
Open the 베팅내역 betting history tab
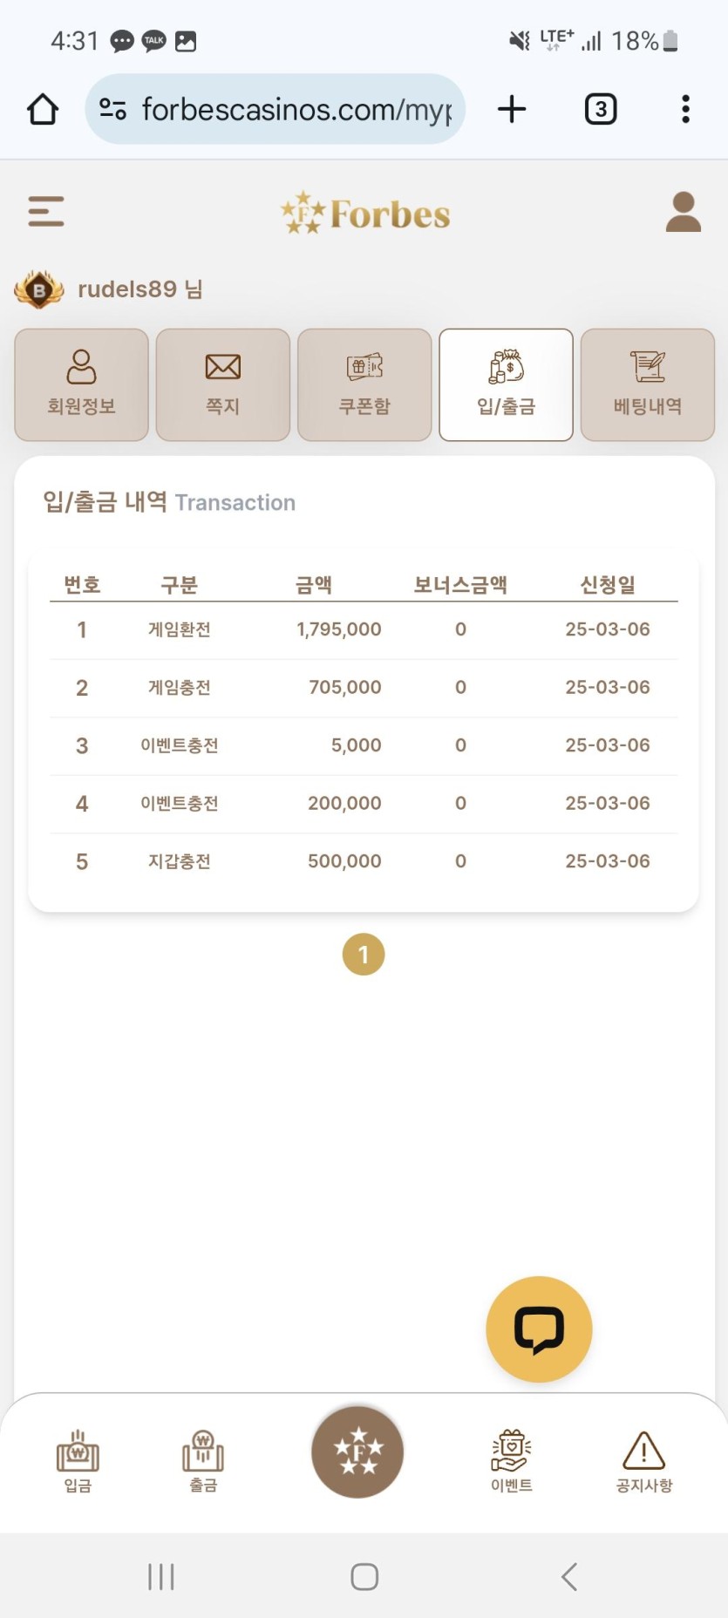click(647, 384)
